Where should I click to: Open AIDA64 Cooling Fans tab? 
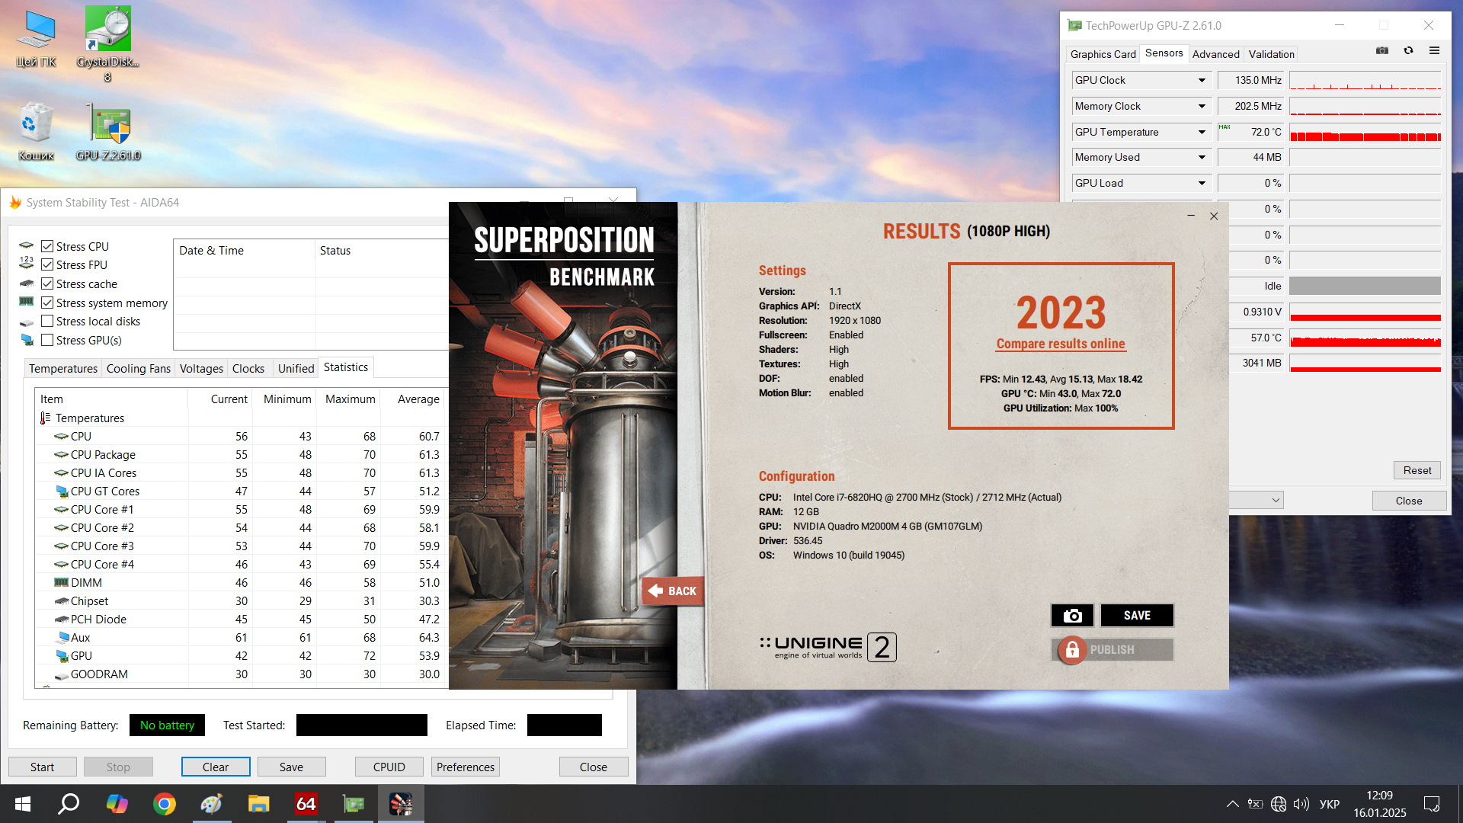click(138, 368)
